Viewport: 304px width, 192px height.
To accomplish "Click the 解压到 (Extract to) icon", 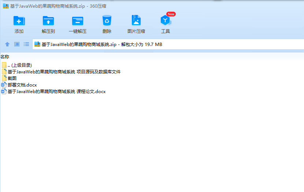I will pyautogui.click(x=48, y=21).
